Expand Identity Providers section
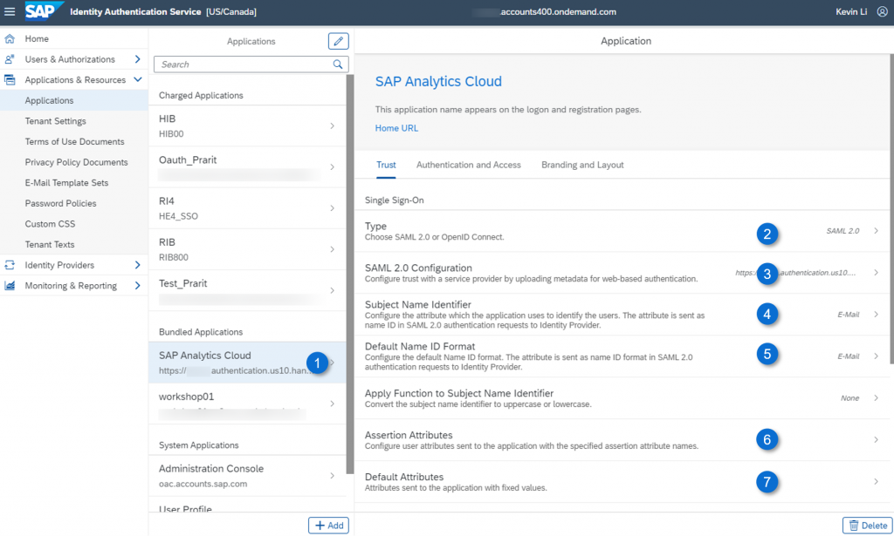894x536 pixels. click(x=137, y=265)
